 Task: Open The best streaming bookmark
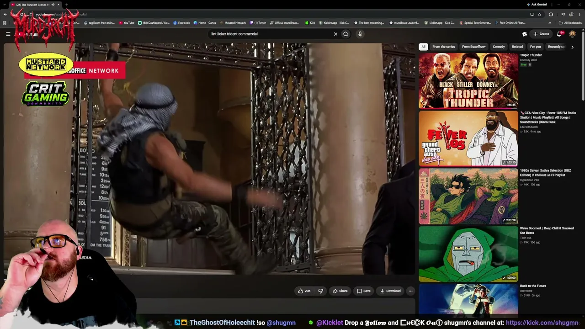coord(369,23)
